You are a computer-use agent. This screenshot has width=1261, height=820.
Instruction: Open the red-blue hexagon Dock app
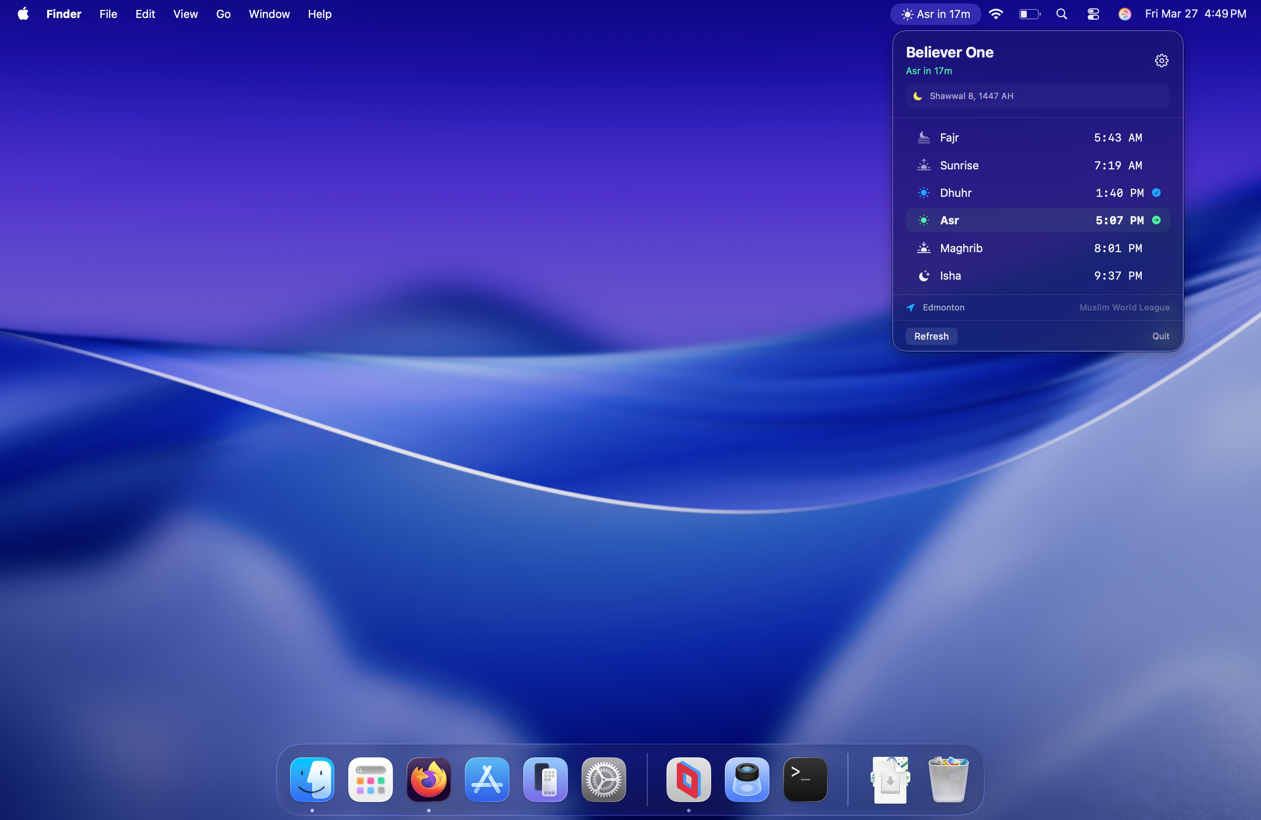coord(688,779)
